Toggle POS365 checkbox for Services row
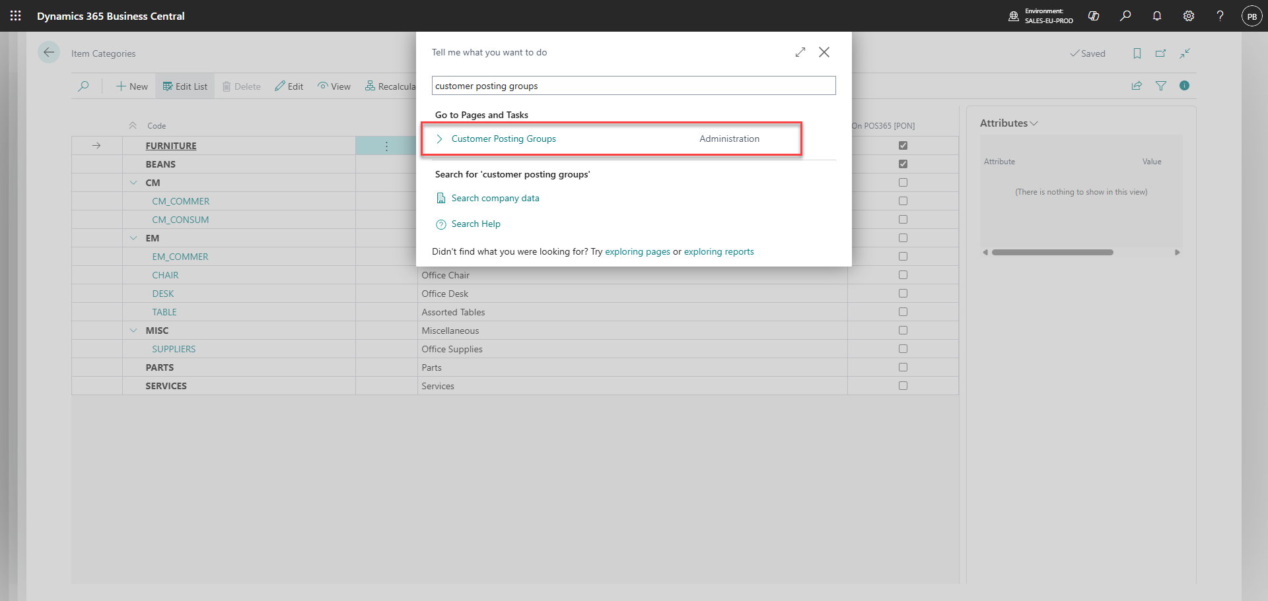1268x601 pixels. tap(903, 386)
